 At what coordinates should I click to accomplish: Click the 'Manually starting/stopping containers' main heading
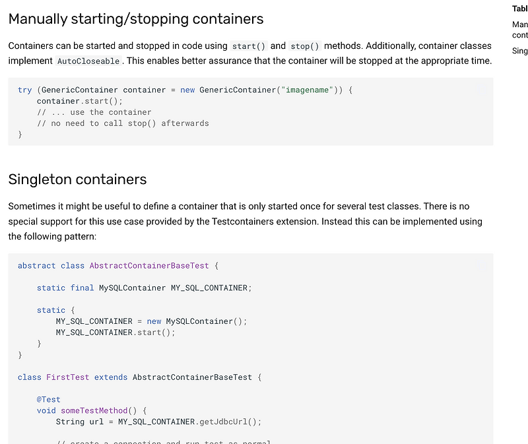tap(136, 19)
